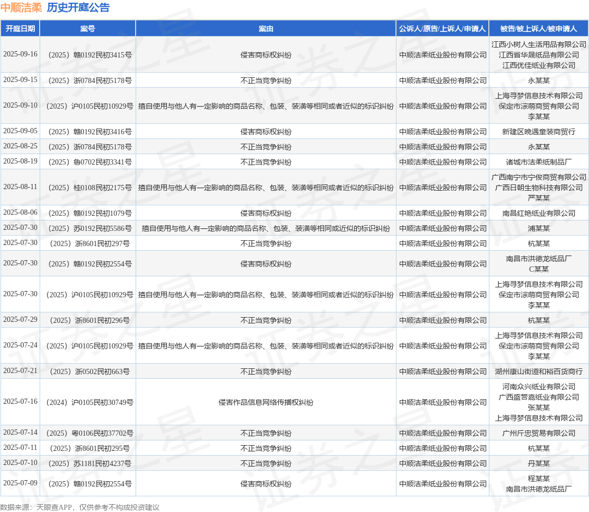Click defendant 江西优佳纸业有限公司
The image size is (589, 512).
tap(539, 65)
